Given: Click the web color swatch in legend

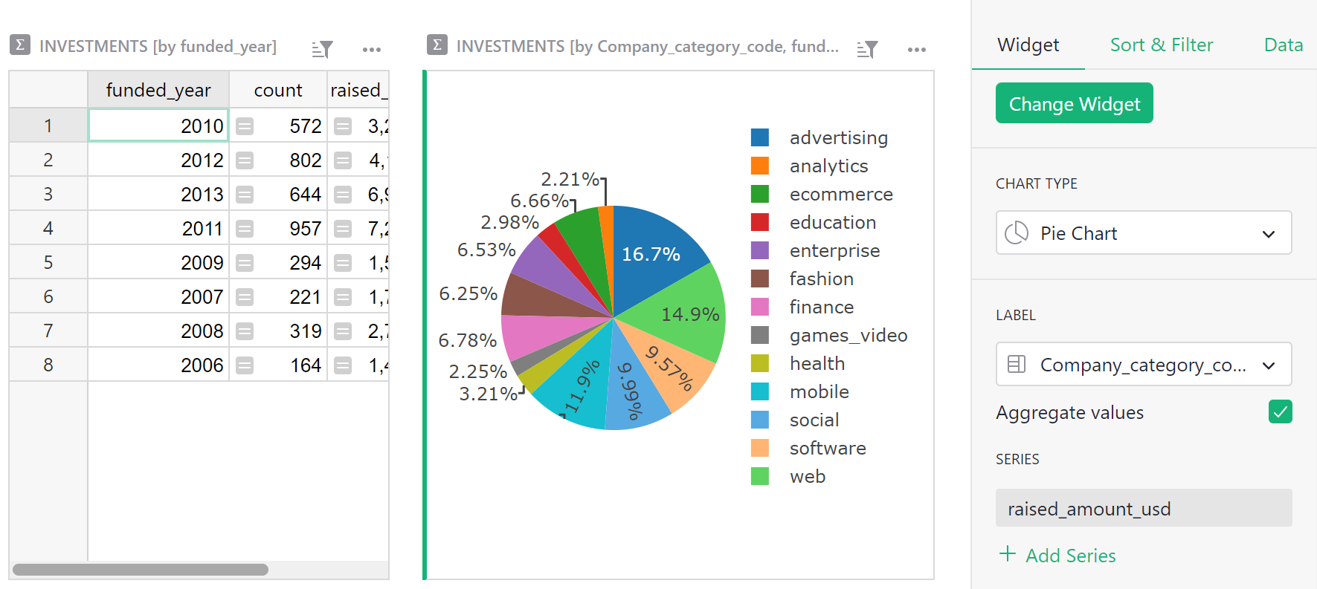Looking at the screenshot, I should 759,476.
